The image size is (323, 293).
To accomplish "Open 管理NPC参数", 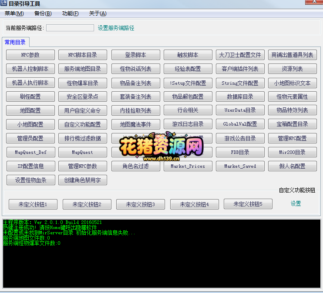I will point(83,166).
